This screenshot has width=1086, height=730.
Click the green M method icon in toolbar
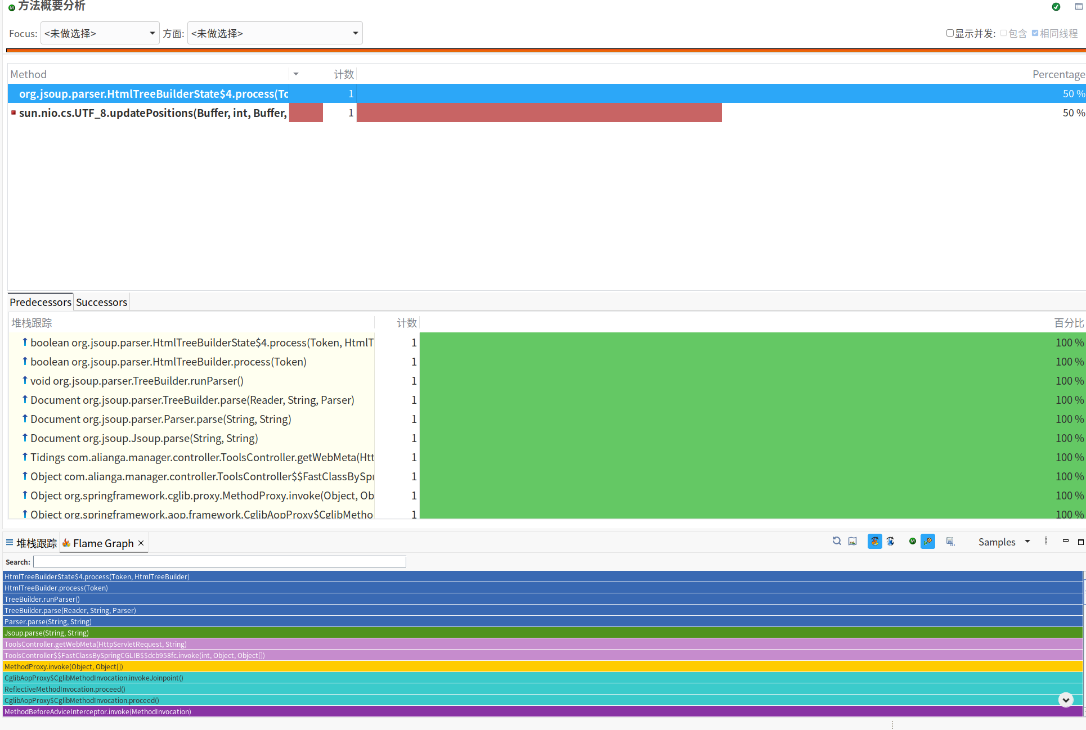click(x=912, y=542)
